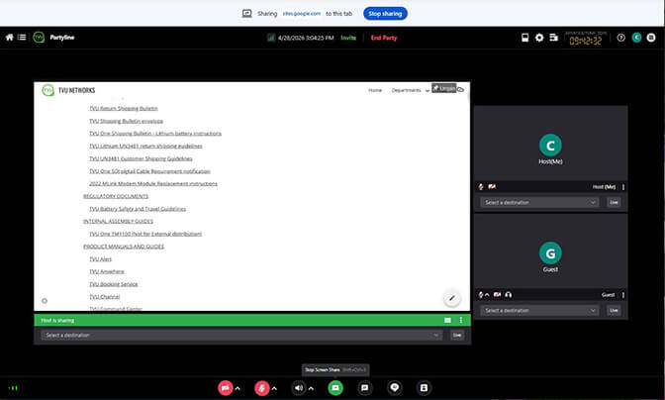Select Guest avatar tile
This screenshot has width=665, height=400.
[550, 253]
